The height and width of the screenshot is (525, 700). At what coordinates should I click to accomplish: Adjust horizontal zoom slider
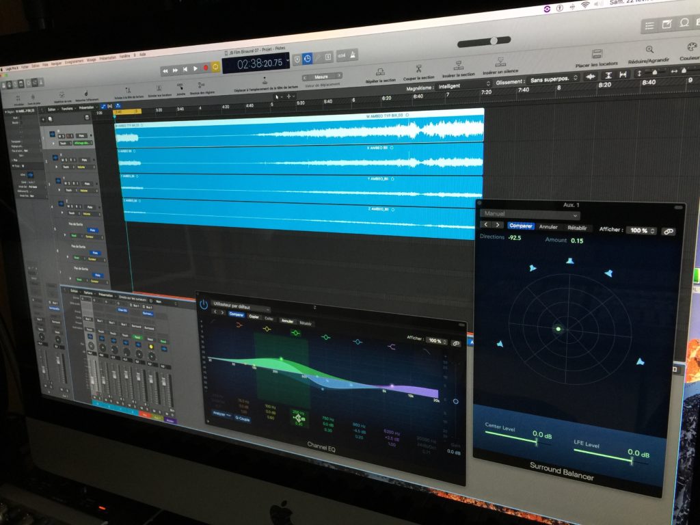coord(684,70)
